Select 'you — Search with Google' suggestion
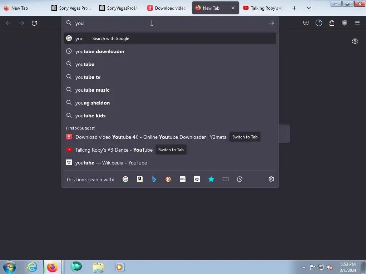The width and height of the screenshot is (366, 274). point(170,39)
